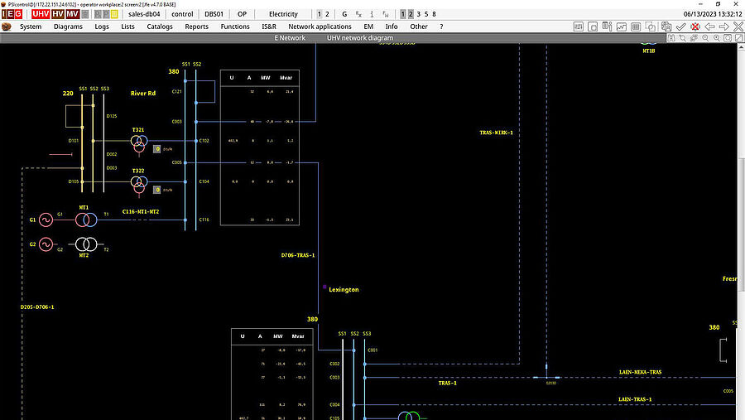The width and height of the screenshot is (745, 420).
Task: Open the Info dropdown menu
Action: (x=392, y=27)
